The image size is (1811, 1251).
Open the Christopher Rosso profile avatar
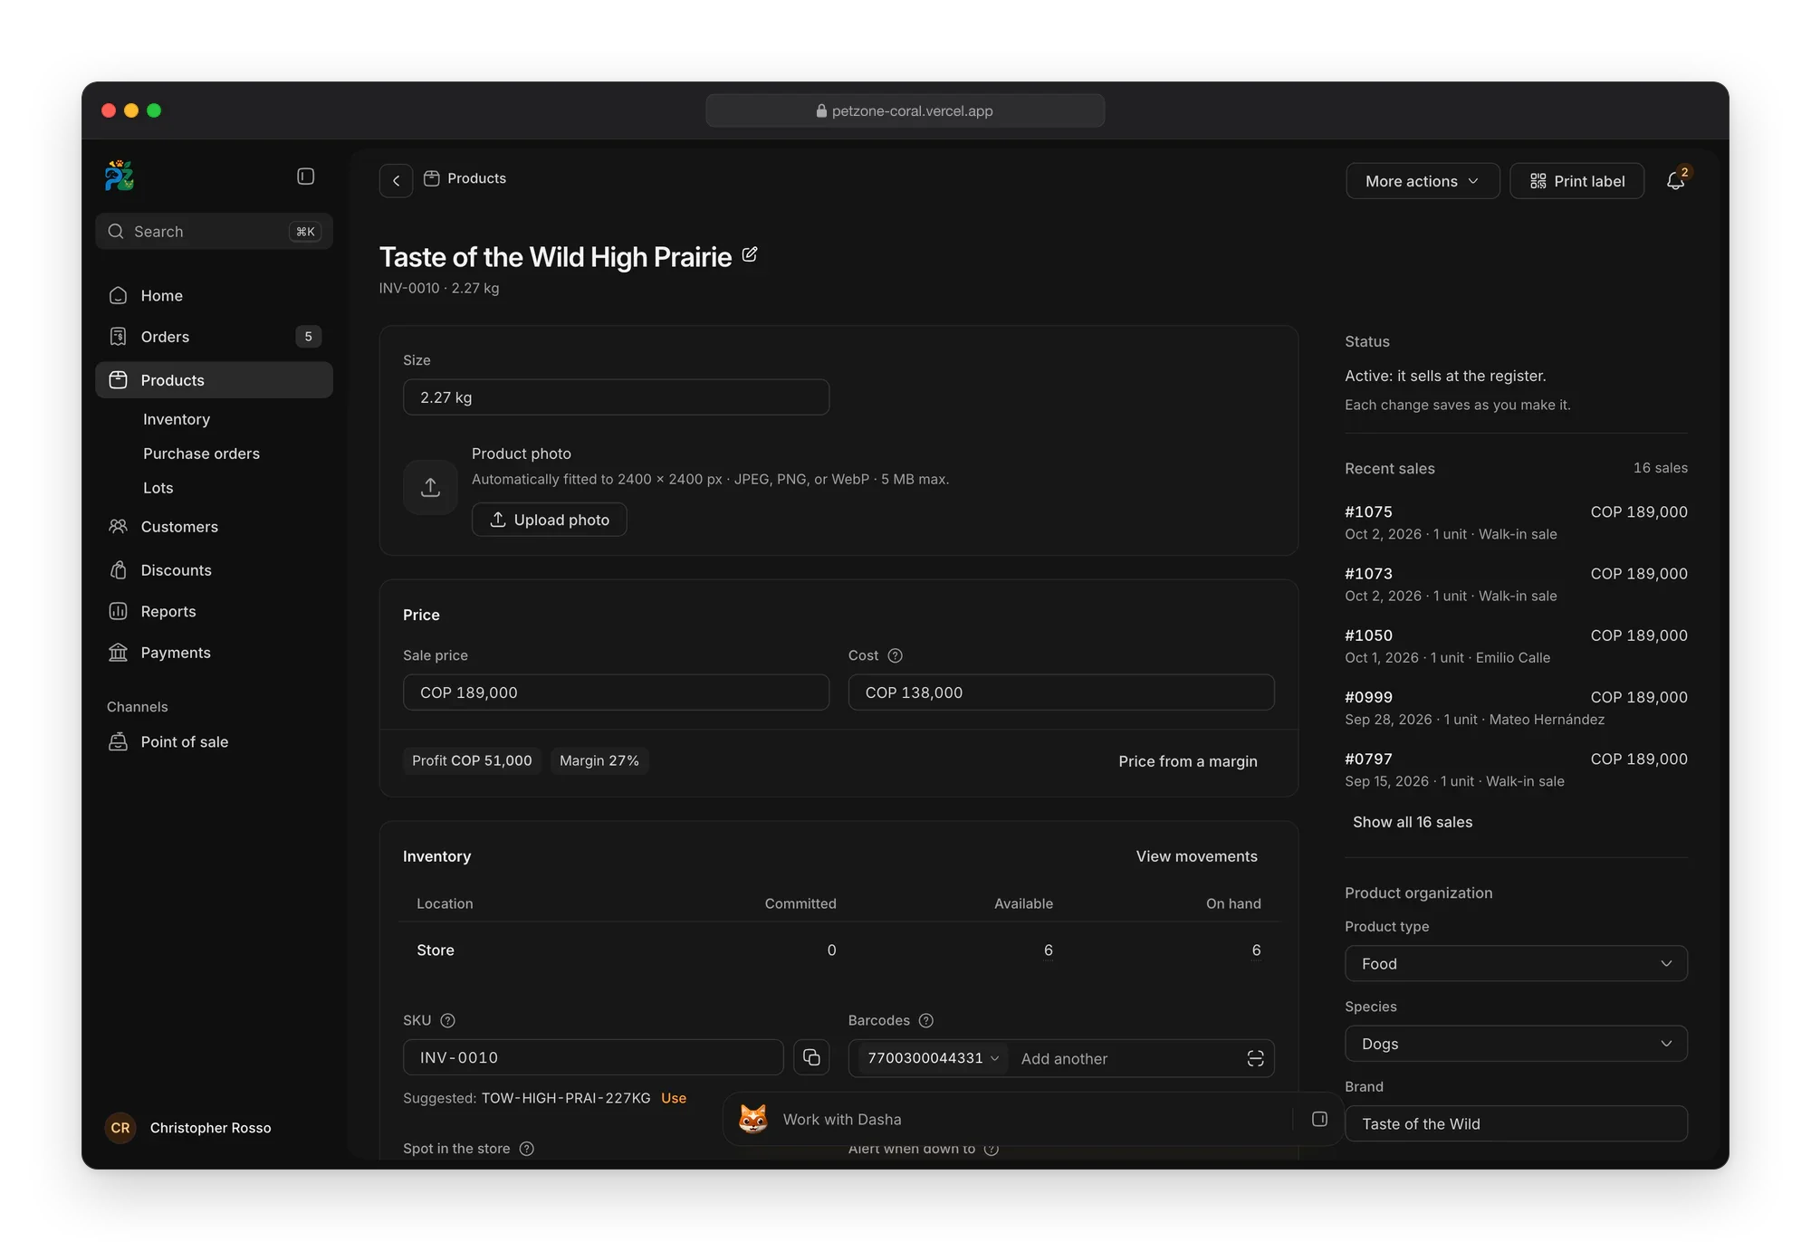pyautogui.click(x=120, y=1128)
